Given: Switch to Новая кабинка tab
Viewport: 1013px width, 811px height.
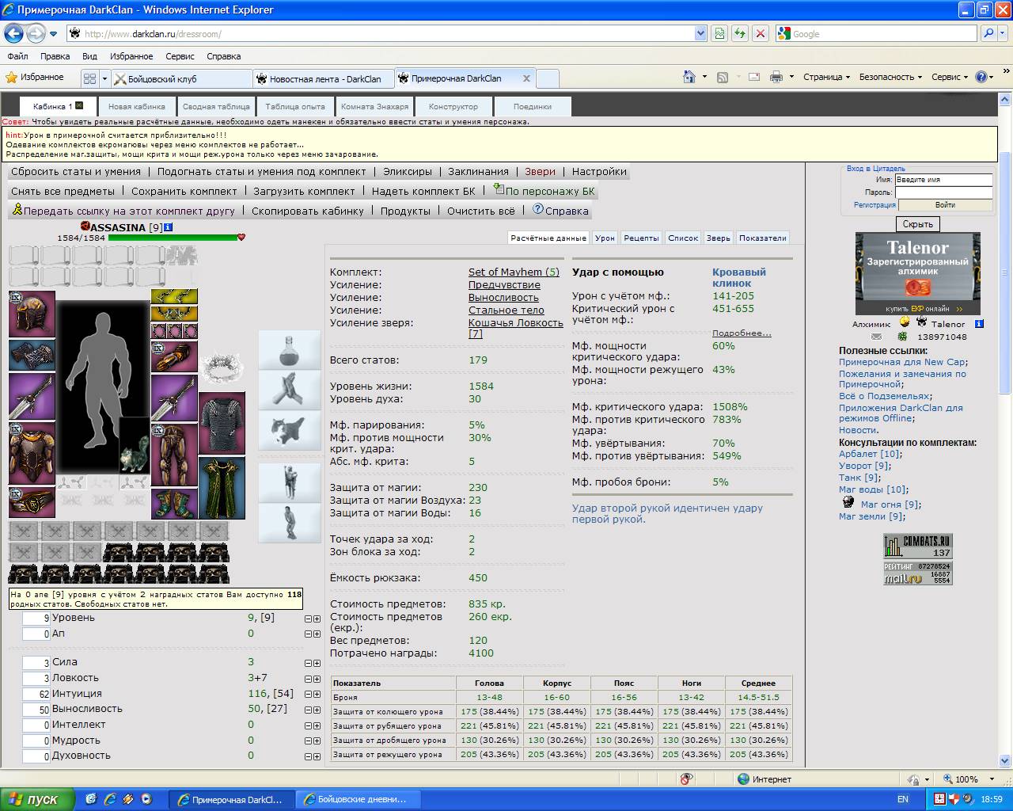Looking at the screenshot, I should pos(137,106).
